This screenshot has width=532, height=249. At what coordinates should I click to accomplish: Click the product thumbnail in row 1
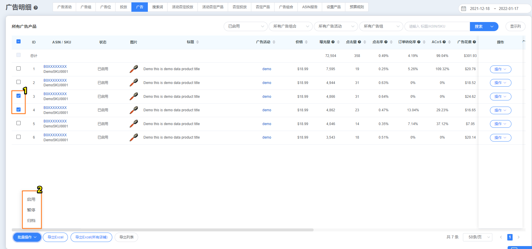point(134,69)
